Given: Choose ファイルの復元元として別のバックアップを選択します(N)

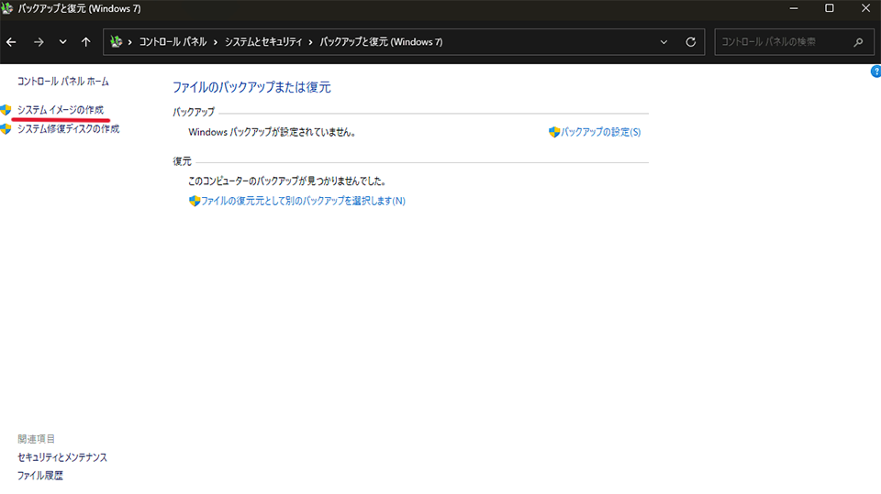Looking at the screenshot, I should click(303, 201).
